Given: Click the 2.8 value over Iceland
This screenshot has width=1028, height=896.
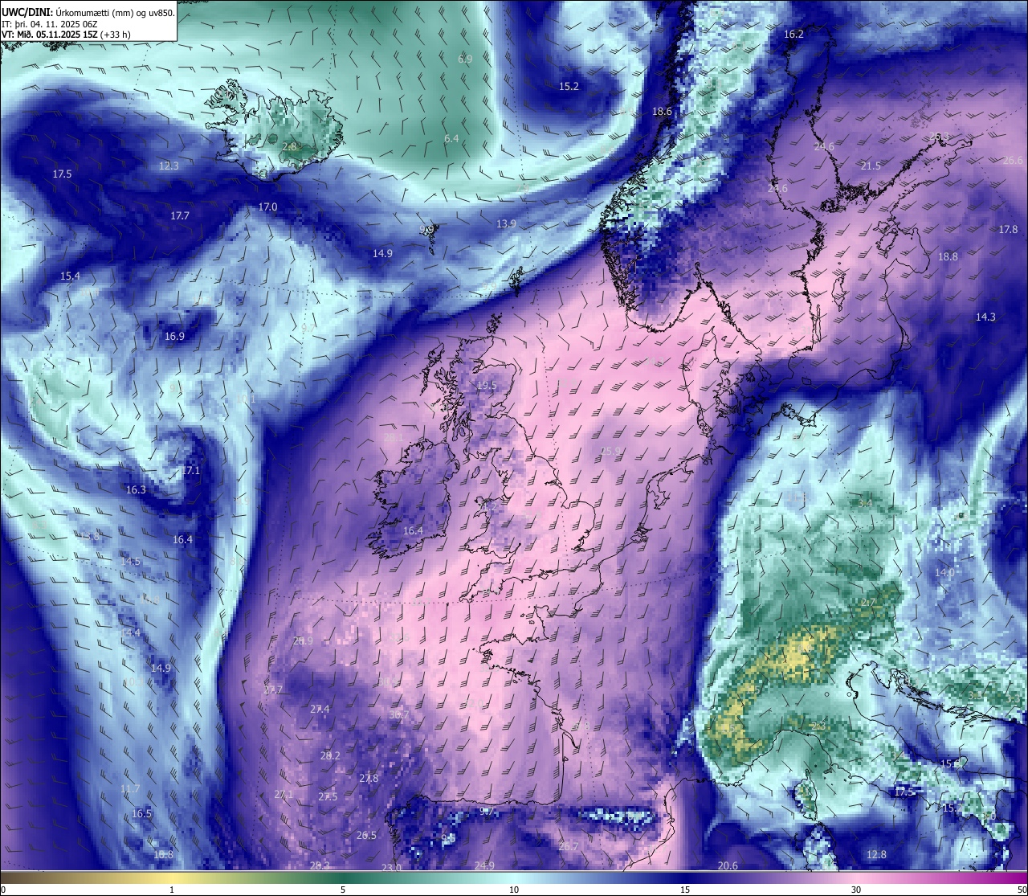Looking at the screenshot, I should pos(290,147).
